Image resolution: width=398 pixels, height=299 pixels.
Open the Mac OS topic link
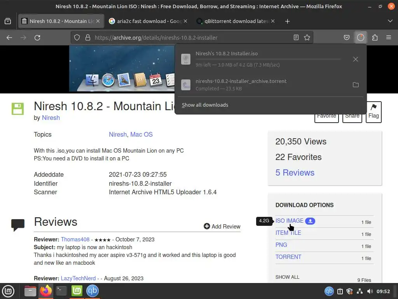pyautogui.click(x=141, y=134)
